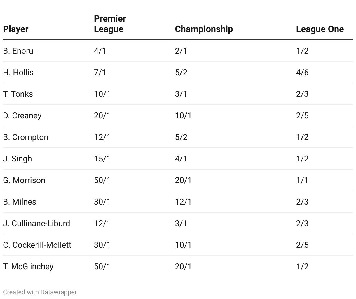Click H. Hollis League One odds 4/6
Screen dimensions: 356x299
[x=302, y=73]
